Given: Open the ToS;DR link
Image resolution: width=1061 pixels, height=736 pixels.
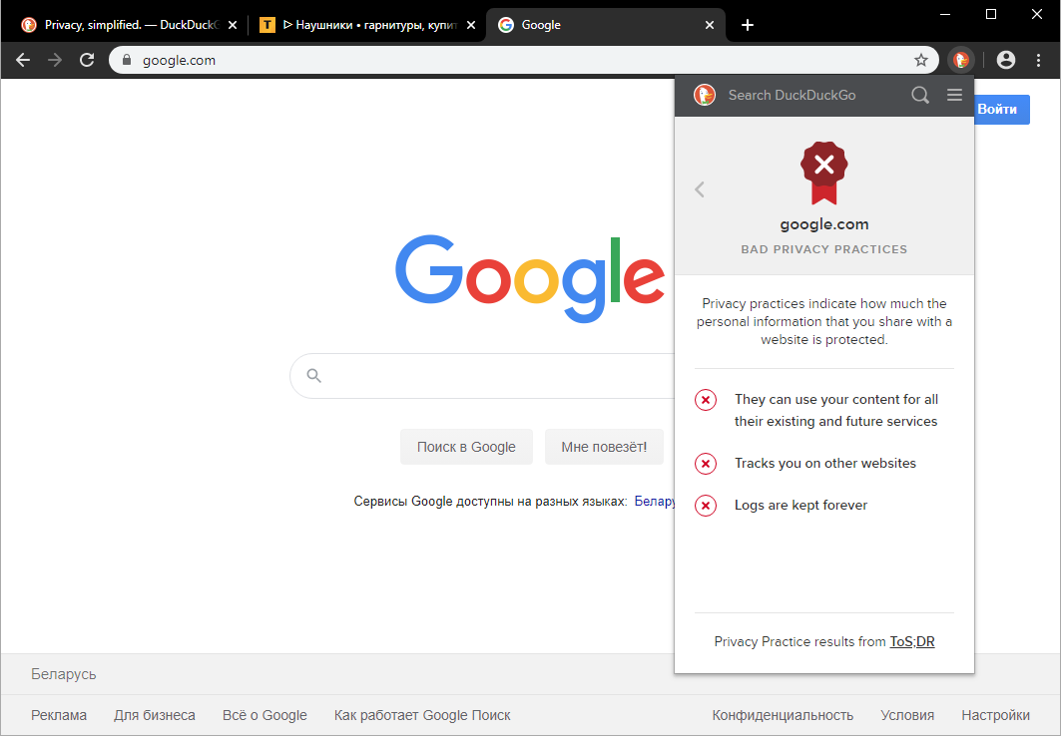Looking at the screenshot, I should click(911, 641).
